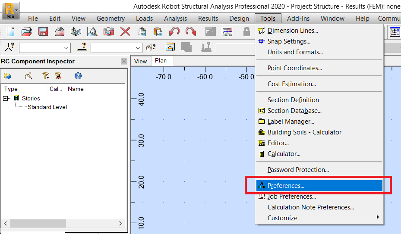Open the Help menu
401x234 pixels.
[x=363, y=19]
